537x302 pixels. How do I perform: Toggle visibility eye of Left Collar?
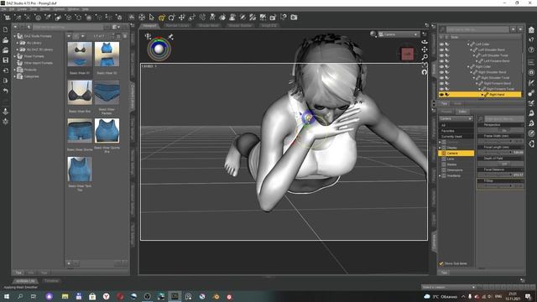point(441,44)
